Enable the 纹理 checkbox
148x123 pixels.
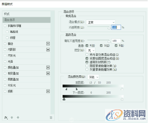tap(7, 38)
